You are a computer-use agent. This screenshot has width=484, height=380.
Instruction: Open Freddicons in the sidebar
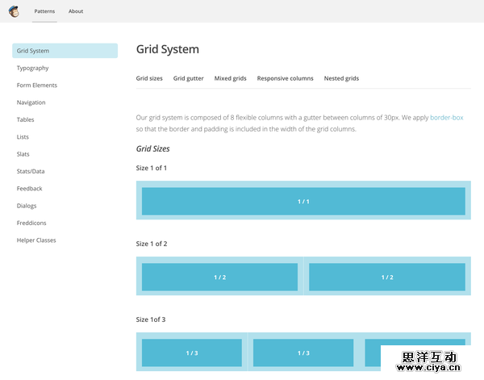point(31,223)
